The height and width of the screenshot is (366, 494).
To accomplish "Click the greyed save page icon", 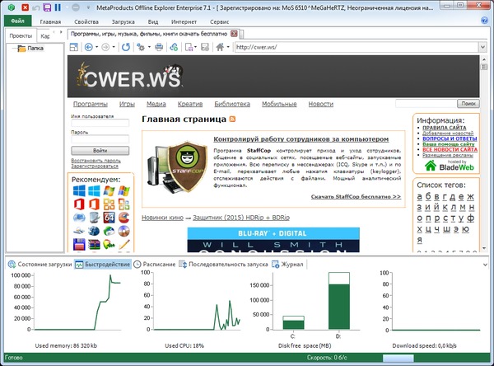I will click(x=205, y=47).
